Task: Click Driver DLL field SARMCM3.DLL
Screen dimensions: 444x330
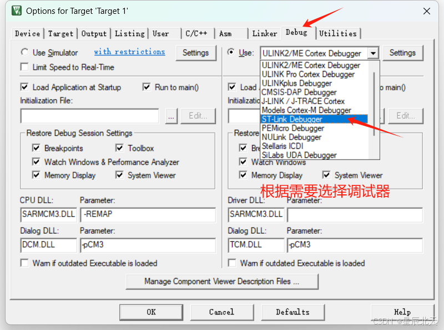Action: [x=256, y=214]
